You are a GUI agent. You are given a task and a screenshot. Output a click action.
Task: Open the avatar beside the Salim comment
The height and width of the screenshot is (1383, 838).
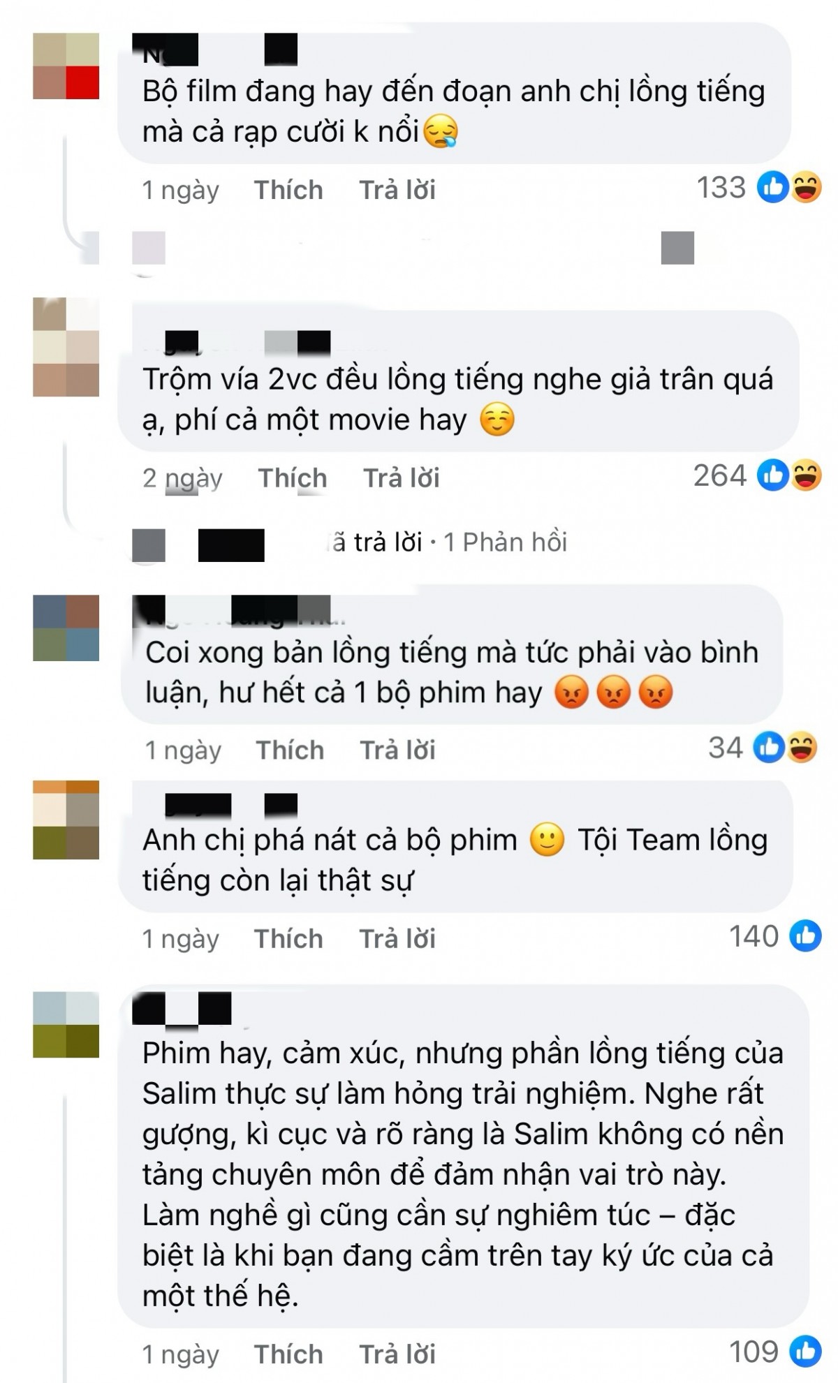[x=66, y=1025]
